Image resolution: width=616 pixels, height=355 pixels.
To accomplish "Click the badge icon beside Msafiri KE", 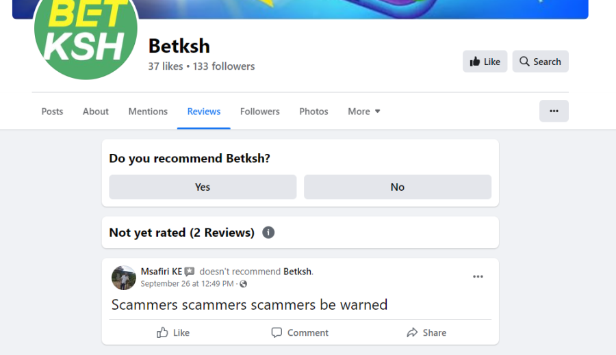I will (x=190, y=272).
